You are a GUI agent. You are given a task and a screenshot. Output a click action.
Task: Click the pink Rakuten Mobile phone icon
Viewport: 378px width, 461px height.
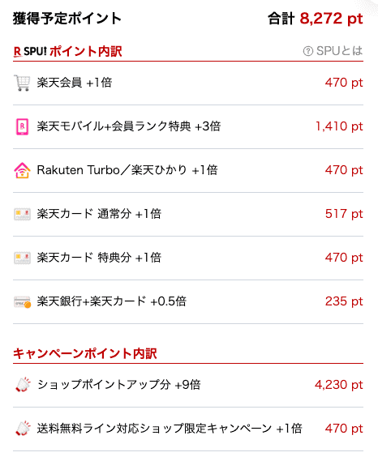22,126
